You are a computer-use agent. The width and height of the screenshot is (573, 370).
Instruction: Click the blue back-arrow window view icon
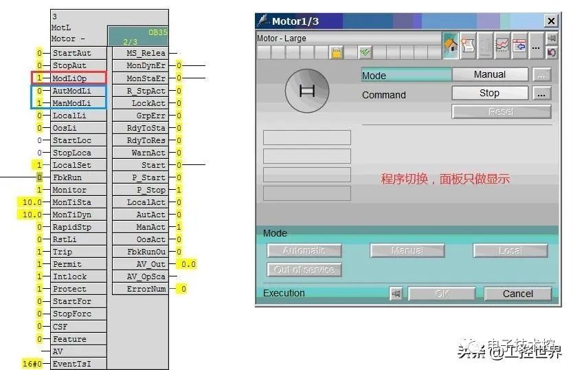point(519,46)
